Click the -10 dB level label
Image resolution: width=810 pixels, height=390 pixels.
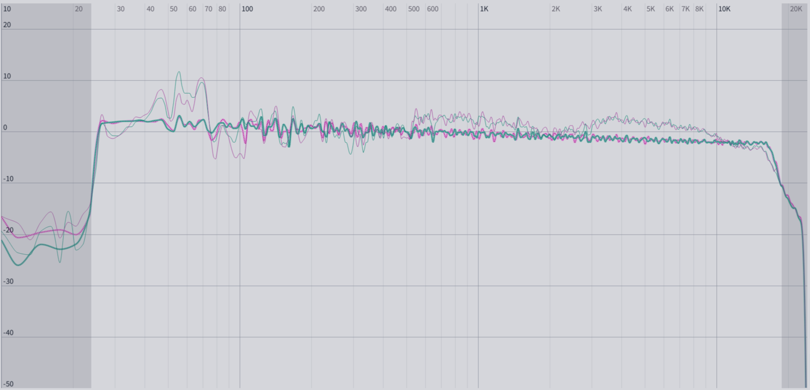[x=8, y=179]
